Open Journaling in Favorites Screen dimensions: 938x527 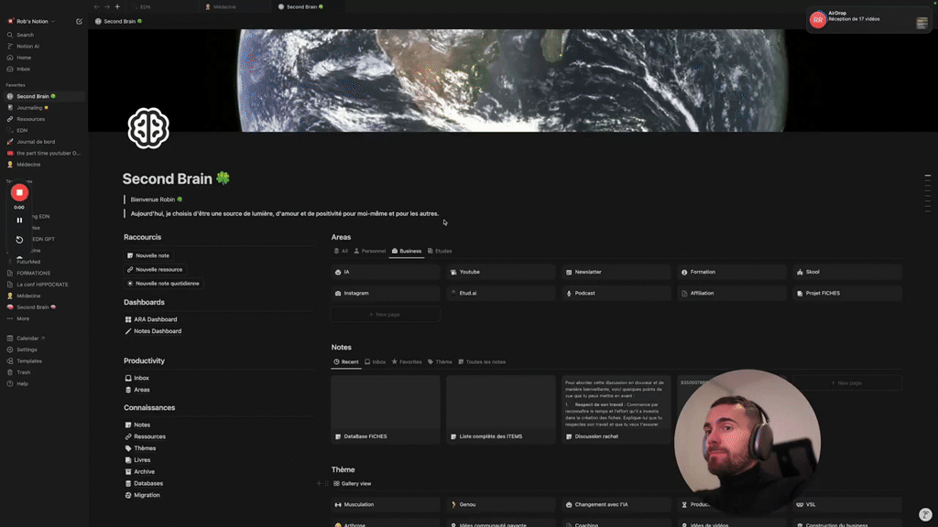(29, 108)
